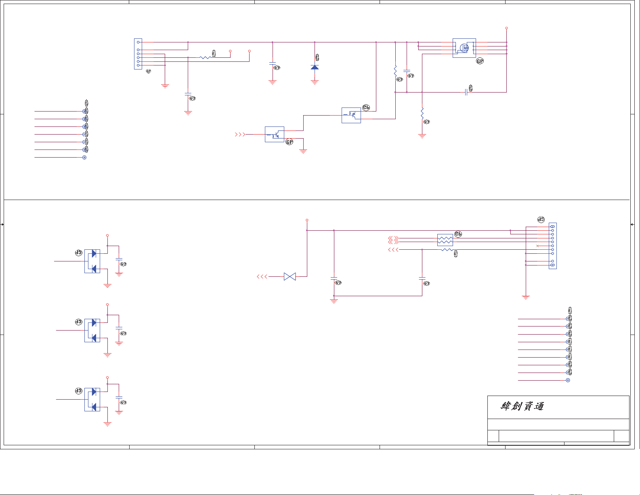Click the off-page arrows beside the bowtie diode
This screenshot has width=640, height=495.
click(x=262, y=277)
